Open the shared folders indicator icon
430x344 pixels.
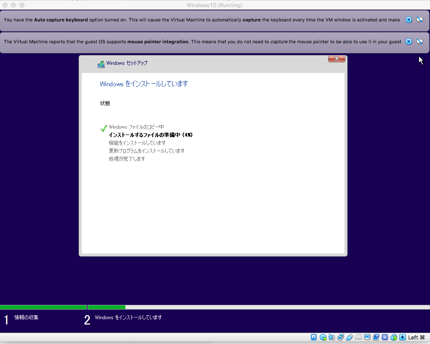coord(358,337)
